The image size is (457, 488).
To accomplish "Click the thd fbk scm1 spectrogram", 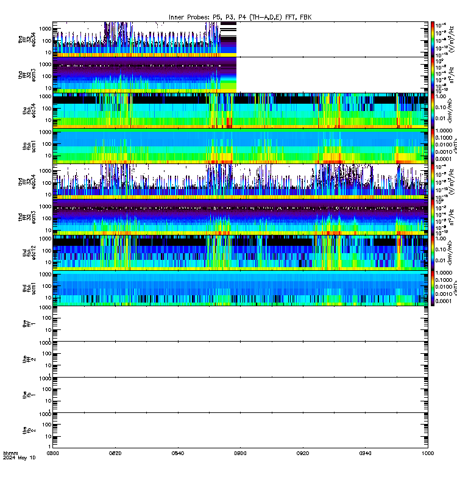I will point(240,288).
